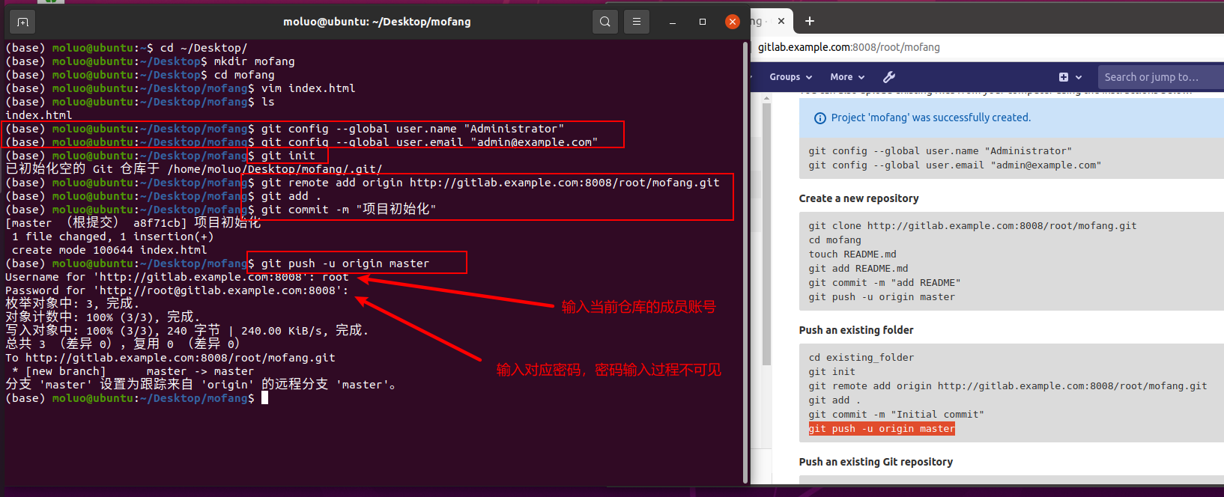The image size is (1224, 497).
Task: Open new terminal tab icon
Action: tap(22, 22)
